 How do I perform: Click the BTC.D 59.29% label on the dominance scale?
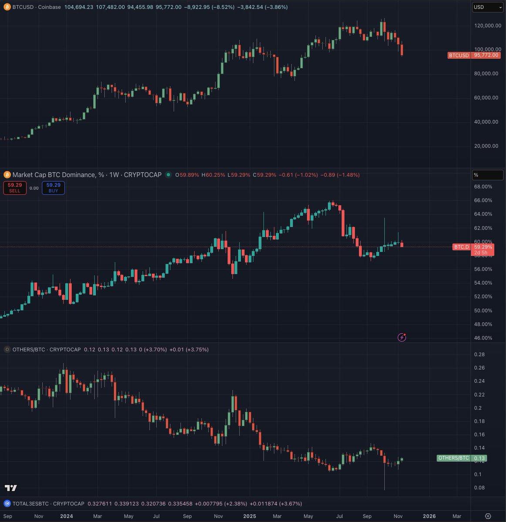474,247
